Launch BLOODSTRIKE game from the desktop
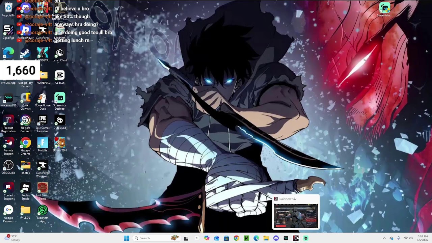 [43, 55]
